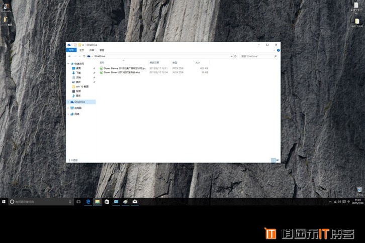
Task: Open Explorer help button
Action: [x=278, y=50]
